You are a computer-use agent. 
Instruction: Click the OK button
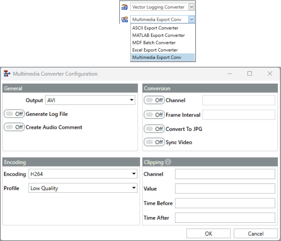[208, 233]
